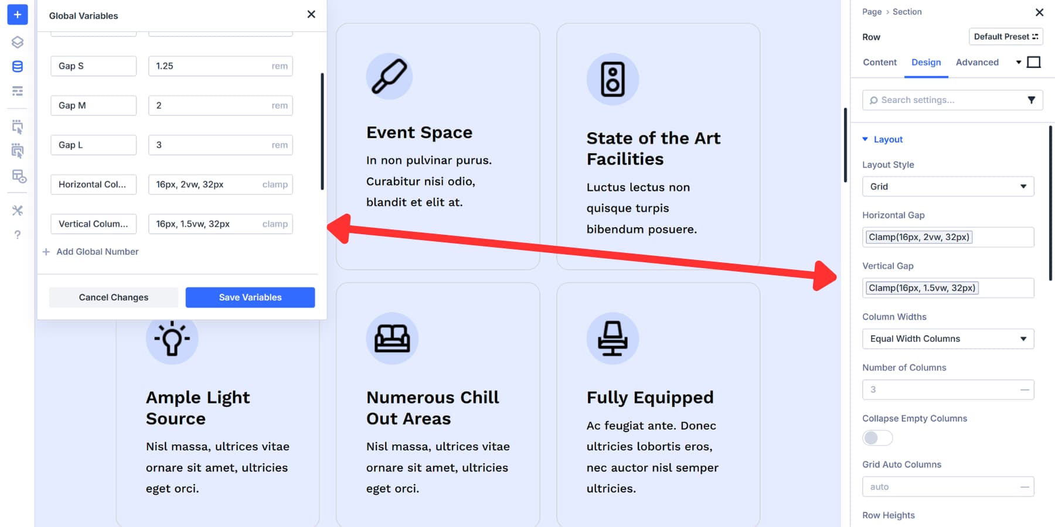
Task: Open the help icon
Action: [x=17, y=234]
